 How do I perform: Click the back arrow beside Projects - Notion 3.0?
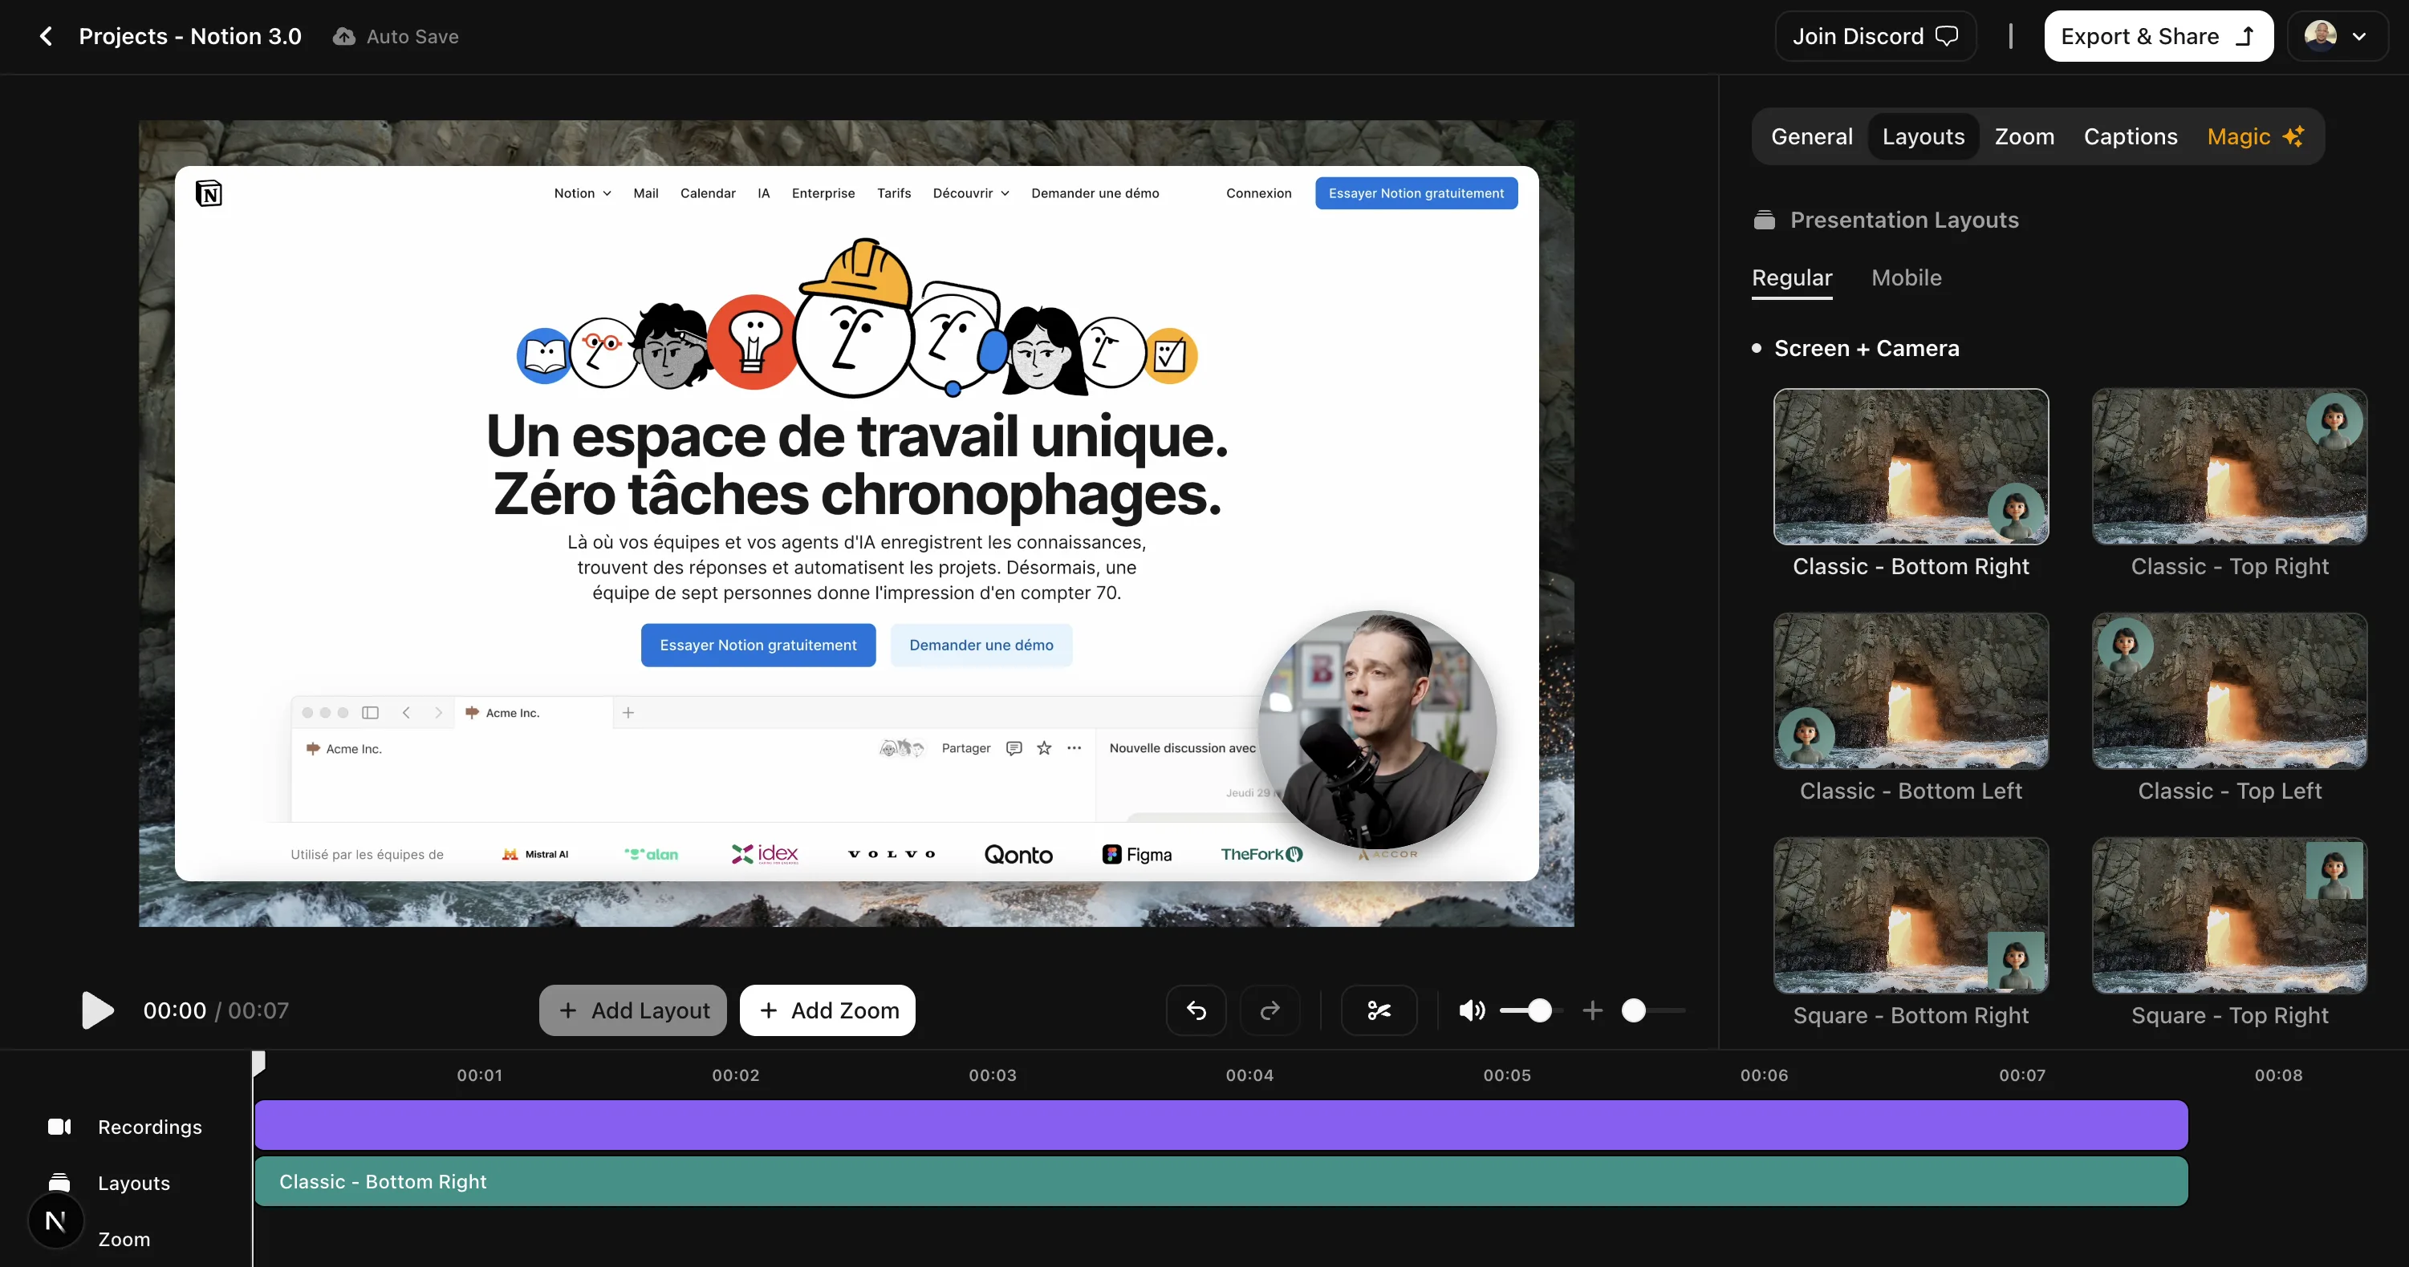45,35
